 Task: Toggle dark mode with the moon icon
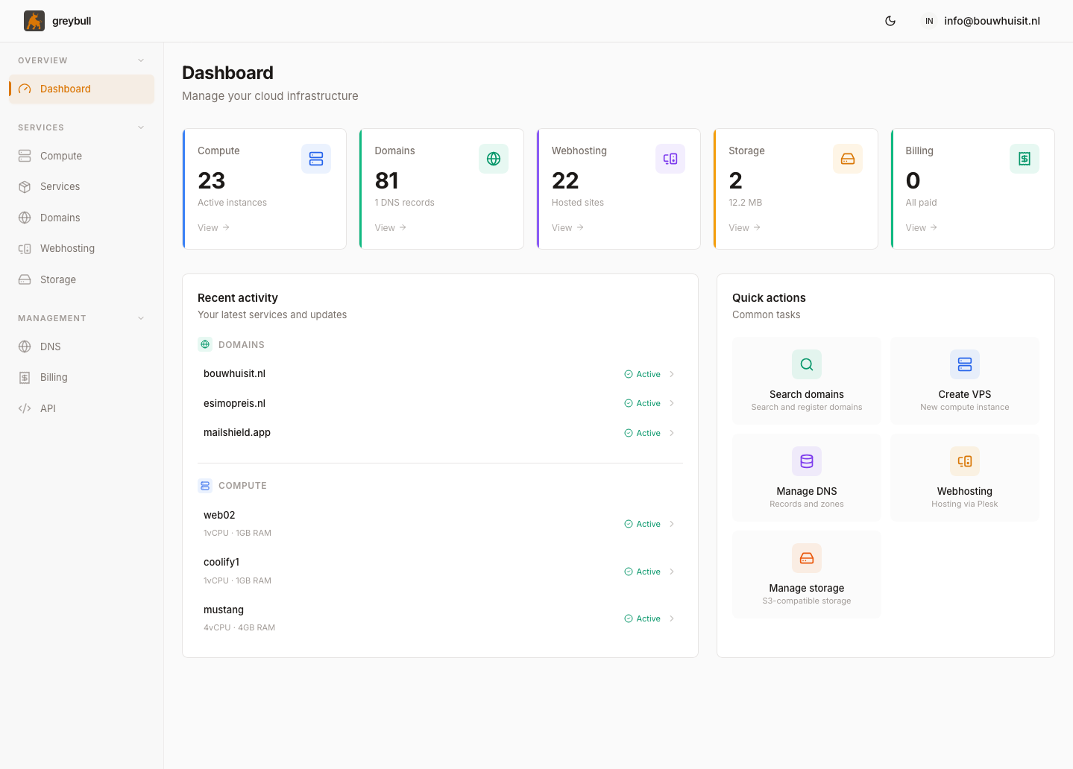tap(890, 21)
